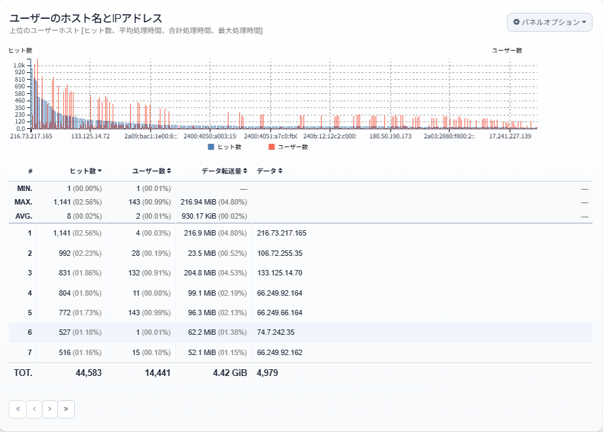603x432 pixels.
Task: Sort by データ column
Action: tap(269, 171)
